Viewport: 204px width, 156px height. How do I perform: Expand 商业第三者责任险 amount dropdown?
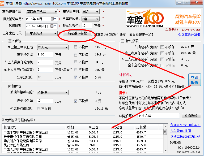(x=66, y=47)
